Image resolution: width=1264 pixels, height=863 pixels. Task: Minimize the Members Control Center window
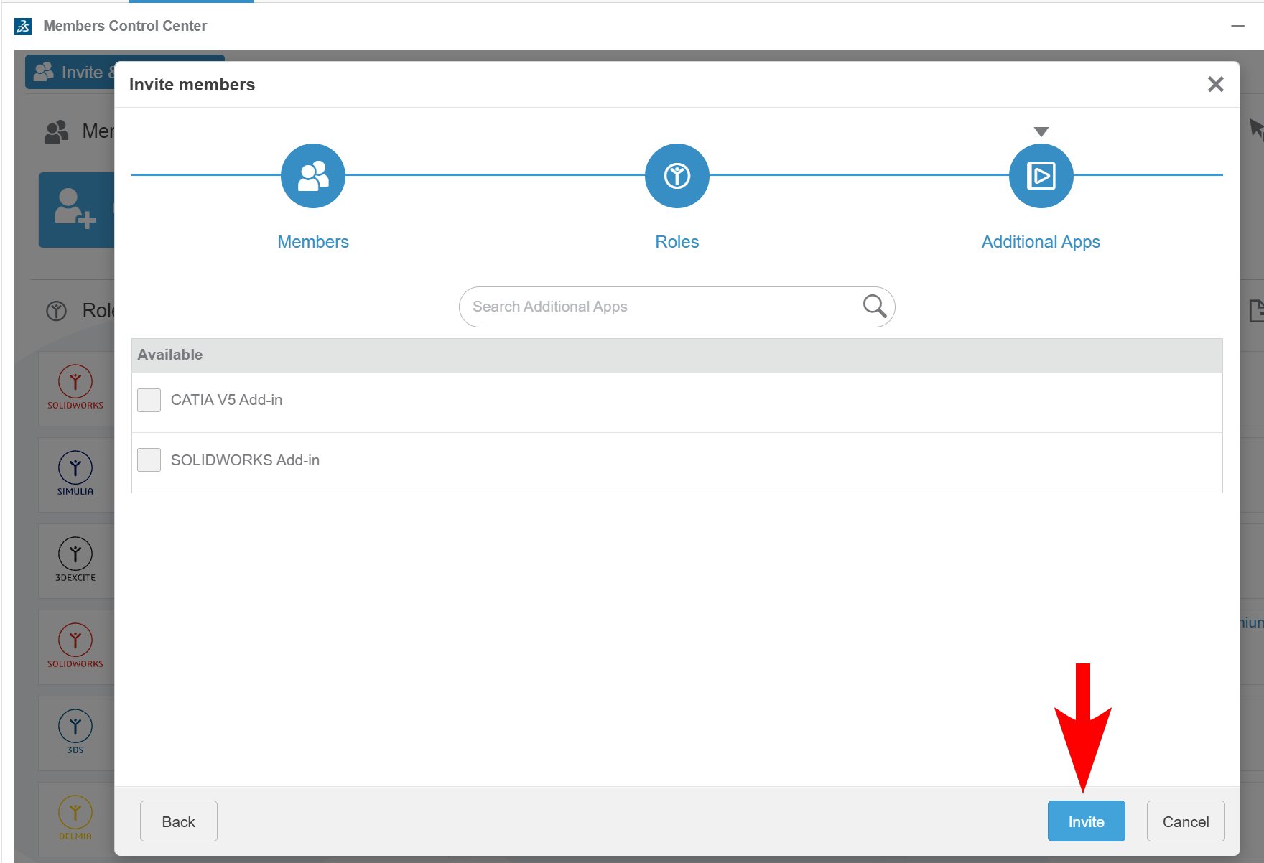(1237, 27)
